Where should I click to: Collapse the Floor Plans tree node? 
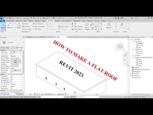point(133,41)
